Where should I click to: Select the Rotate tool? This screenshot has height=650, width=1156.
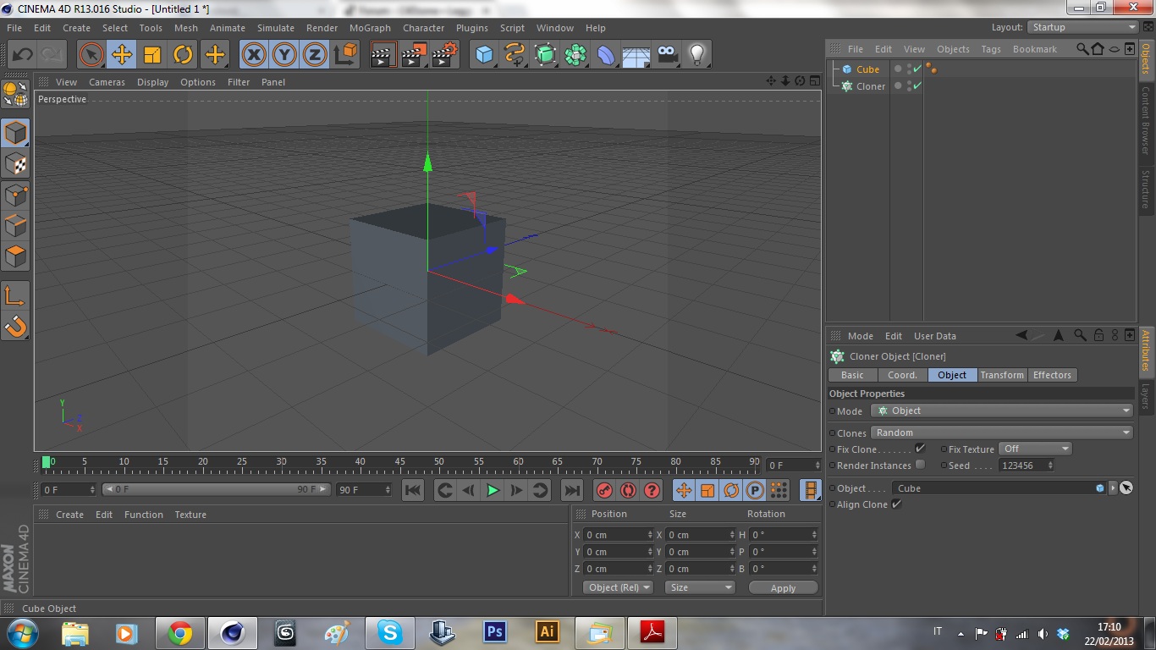coord(183,55)
